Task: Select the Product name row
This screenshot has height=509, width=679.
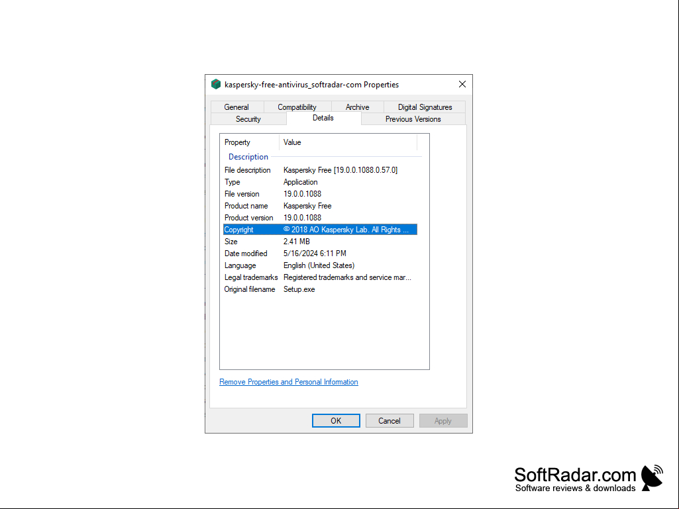Action: (x=320, y=206)
